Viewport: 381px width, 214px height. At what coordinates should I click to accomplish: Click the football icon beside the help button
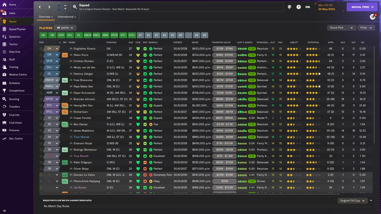pyautogui.click(x=289, y=7)
